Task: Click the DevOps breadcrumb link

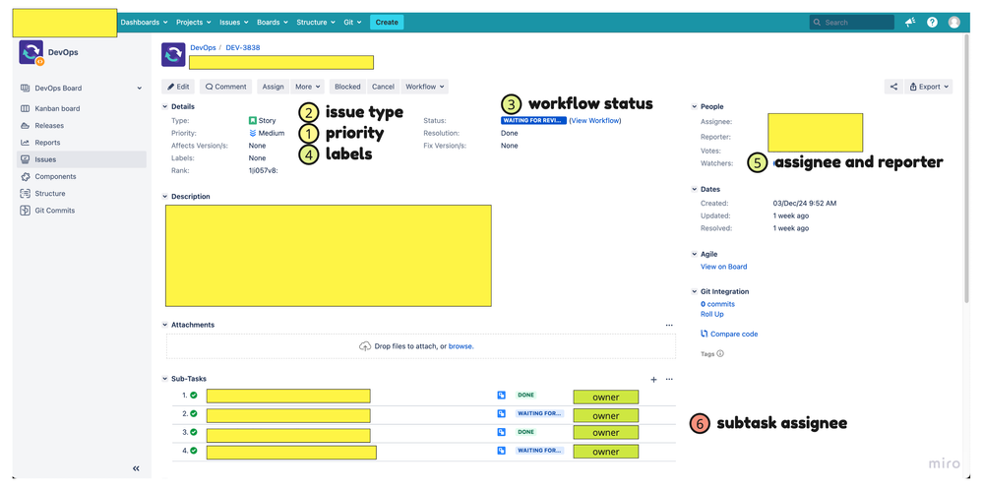Action: pos(203,47)
